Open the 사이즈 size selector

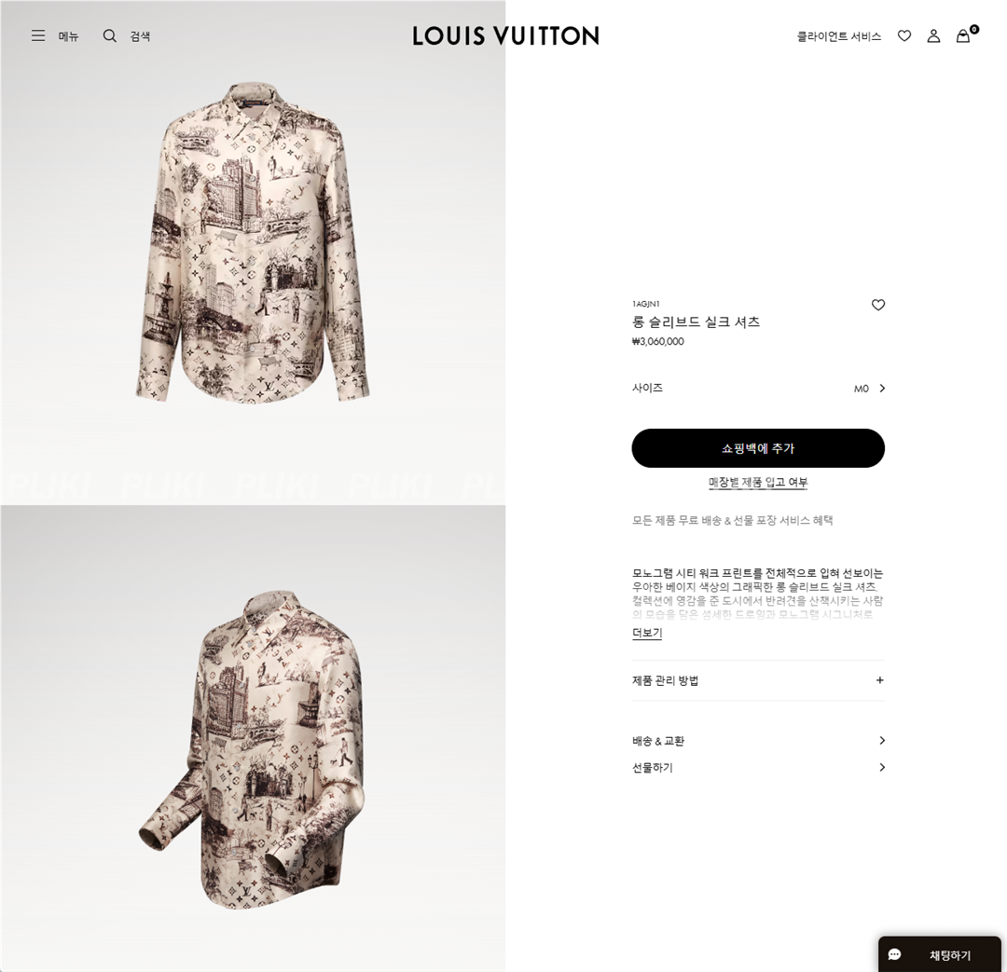click(x=758, y=389)
